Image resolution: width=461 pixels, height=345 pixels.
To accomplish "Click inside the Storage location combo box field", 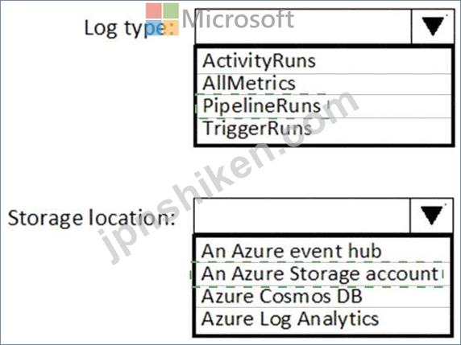I will (301, 216).
